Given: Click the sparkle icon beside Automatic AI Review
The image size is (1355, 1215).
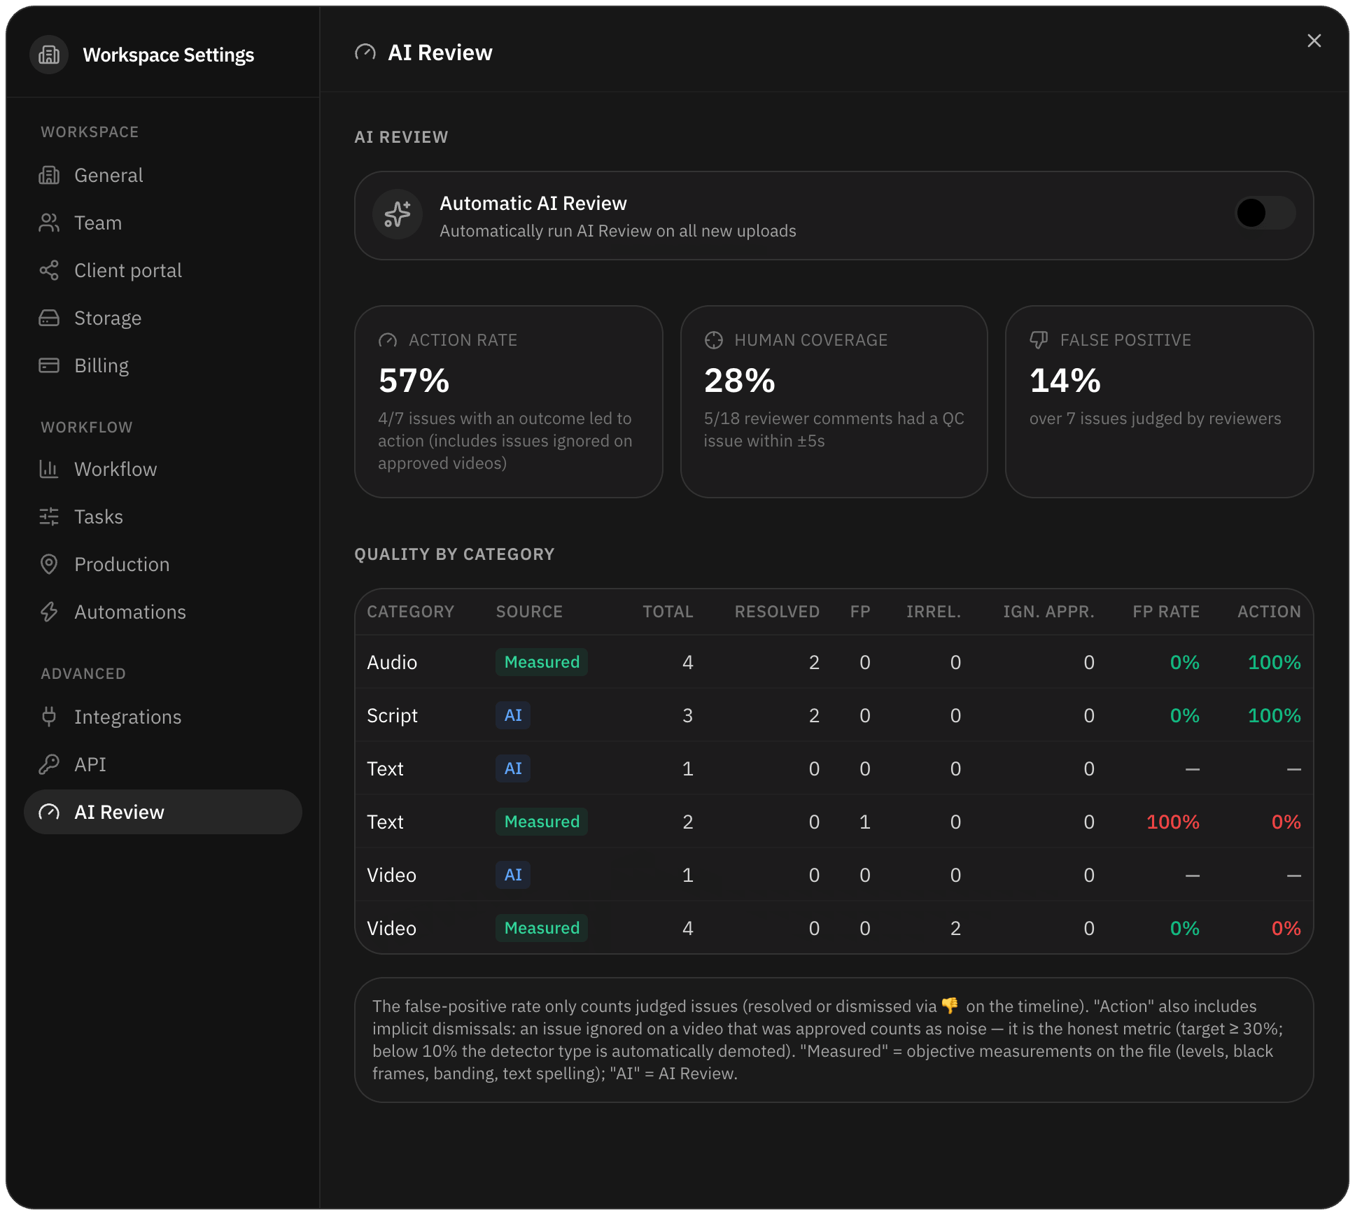Looking at the screenshot, I should (398, 214).
